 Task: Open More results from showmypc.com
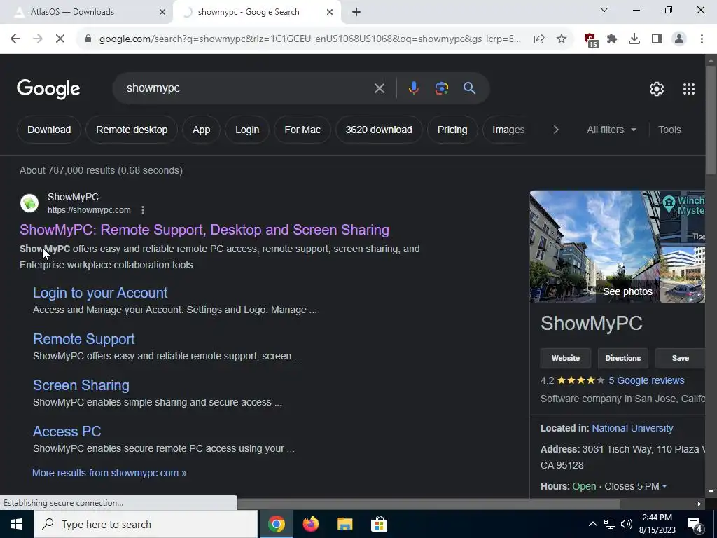click(109, 473)
